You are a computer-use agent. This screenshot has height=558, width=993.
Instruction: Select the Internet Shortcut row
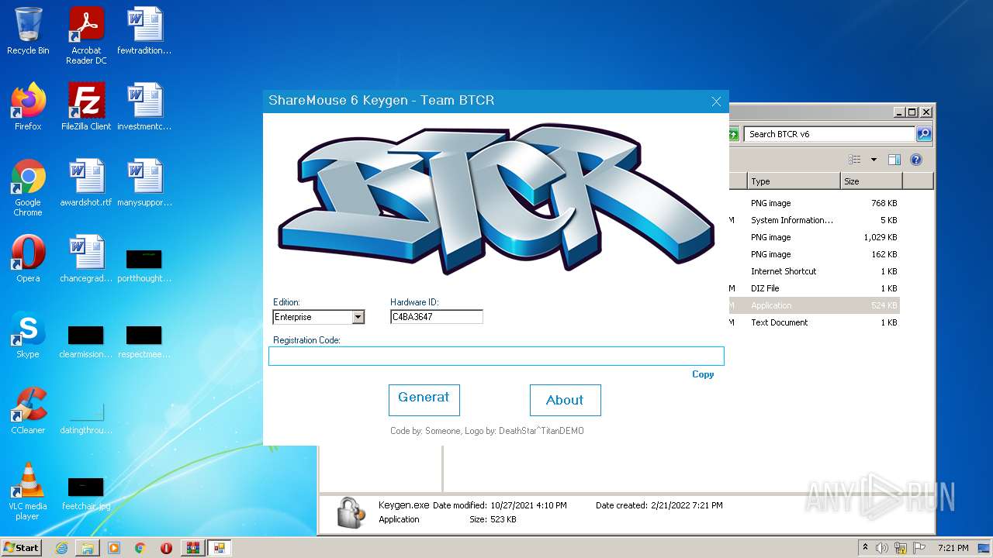(x=815, y=271)
